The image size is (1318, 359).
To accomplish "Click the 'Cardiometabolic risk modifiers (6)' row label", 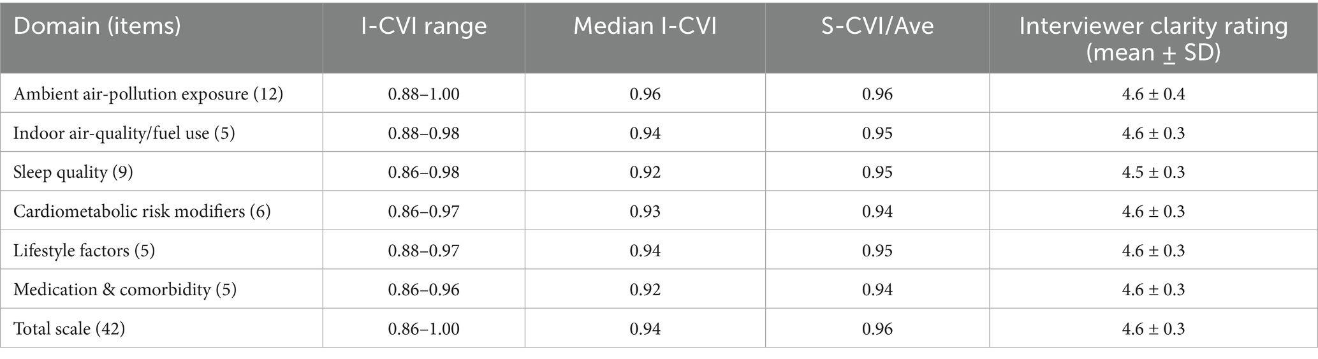I will tap(142, 211).
